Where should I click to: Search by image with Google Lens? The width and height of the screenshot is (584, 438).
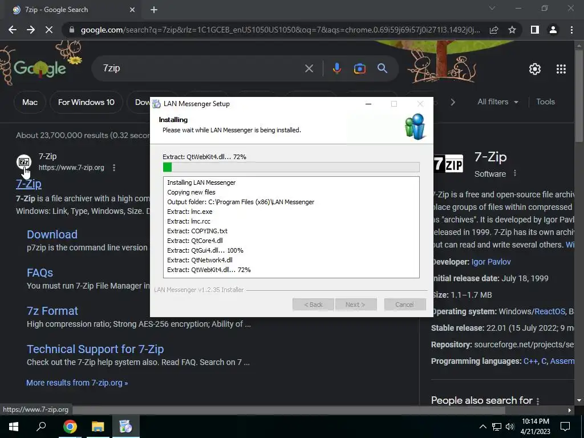(359, 68)
